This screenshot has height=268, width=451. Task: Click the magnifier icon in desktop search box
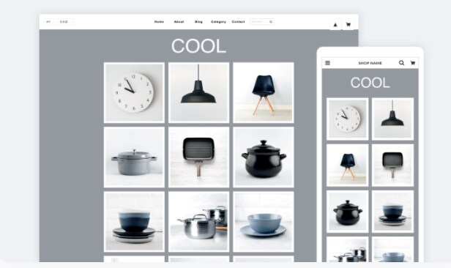tap(271, 21)
